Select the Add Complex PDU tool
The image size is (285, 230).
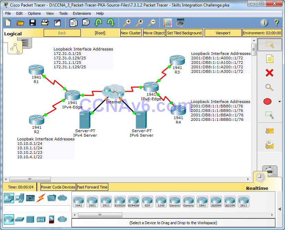tap(270, 145)
